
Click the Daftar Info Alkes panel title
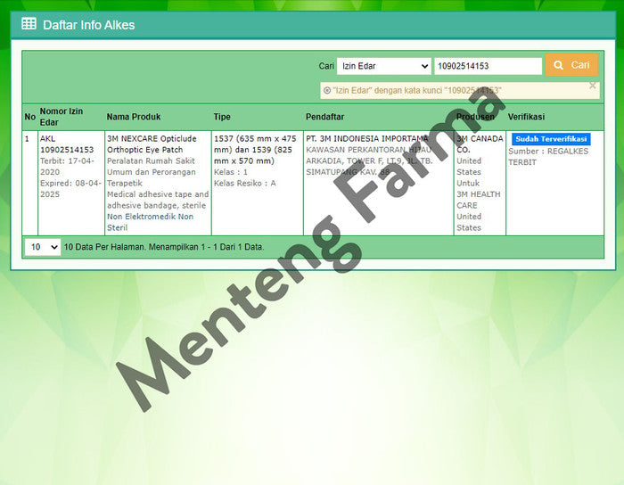click(88, 25)
